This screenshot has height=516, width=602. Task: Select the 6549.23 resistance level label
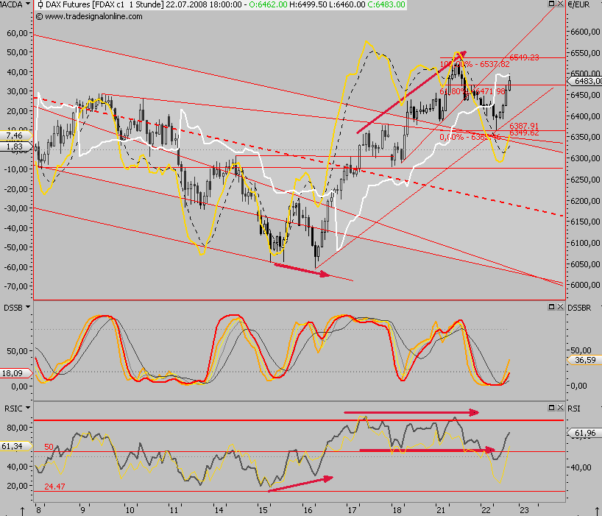tap(524, 57)
